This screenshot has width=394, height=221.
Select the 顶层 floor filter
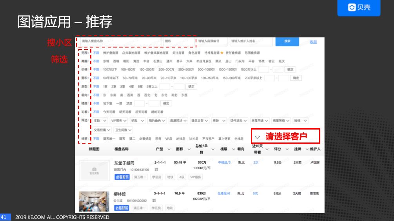pyautogui.click(x=129, y=104)
